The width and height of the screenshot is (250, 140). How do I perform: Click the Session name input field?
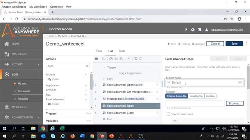coord(204,82)
